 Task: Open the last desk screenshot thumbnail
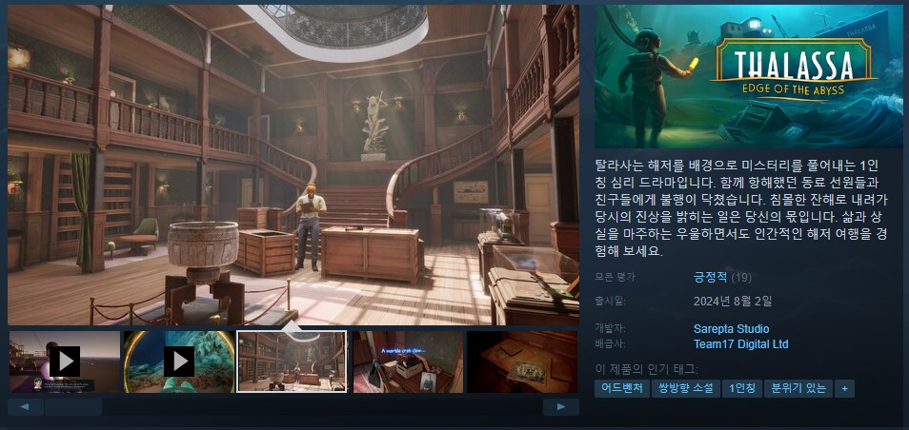pyautogui.click(x=522, y=362)
